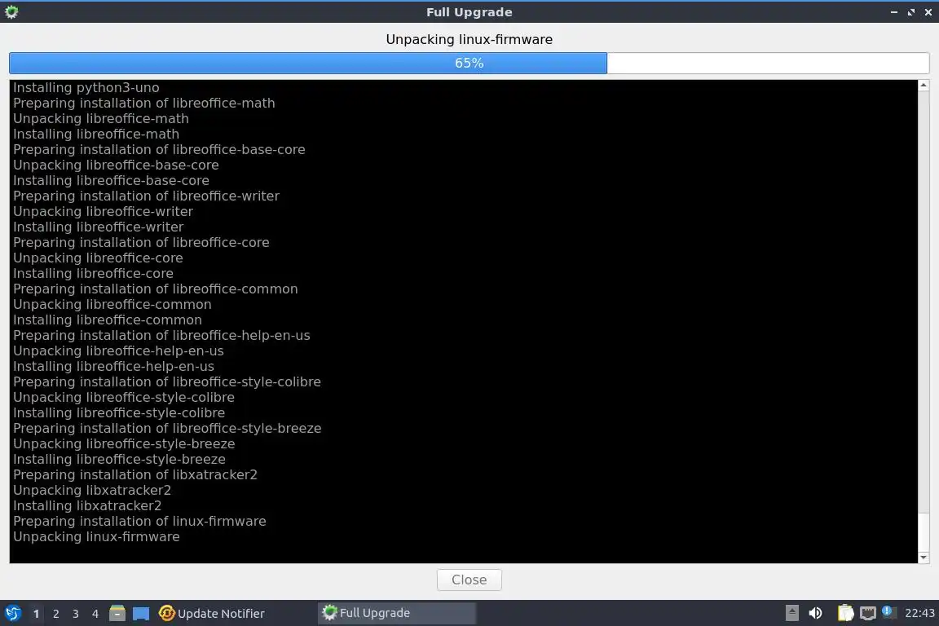Click the Close button below the log
The height and width of the screenshot is (626, 939).
click(x=469, y=580)
